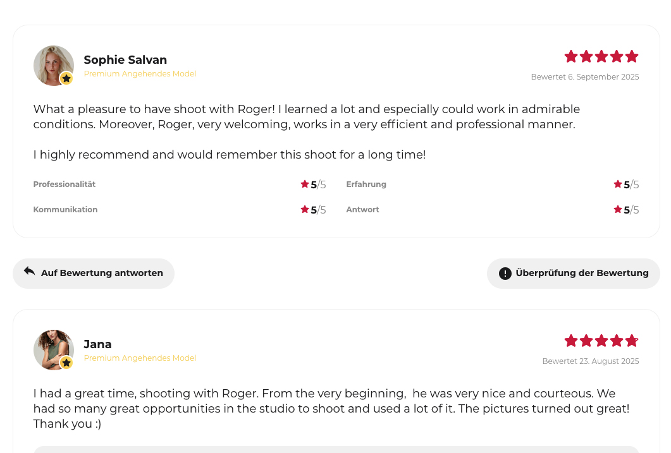
Task: Click Sophie's Premium Angehendes Model label
Action: coord(140,74)
